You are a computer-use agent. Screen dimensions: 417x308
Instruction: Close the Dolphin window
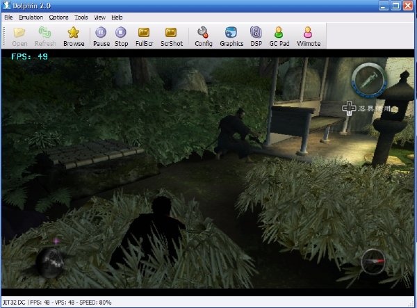pyautogui.click(x=408, y=6)
